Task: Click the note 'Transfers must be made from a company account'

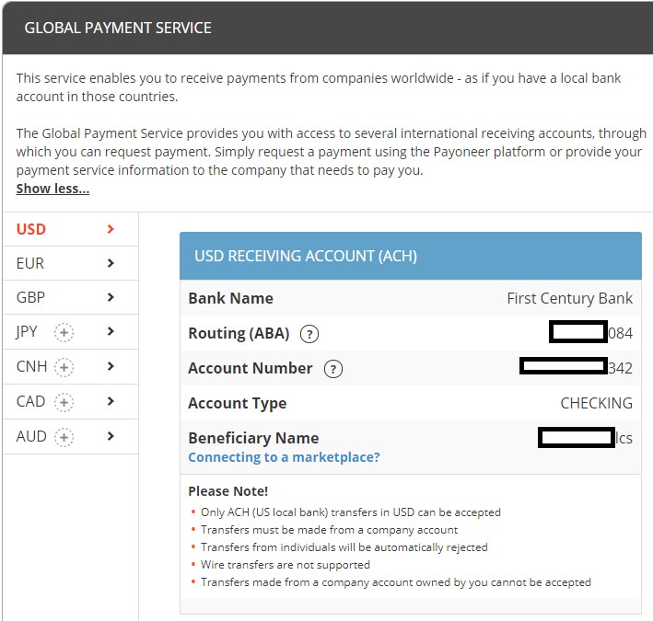Action: coord(329,530)
